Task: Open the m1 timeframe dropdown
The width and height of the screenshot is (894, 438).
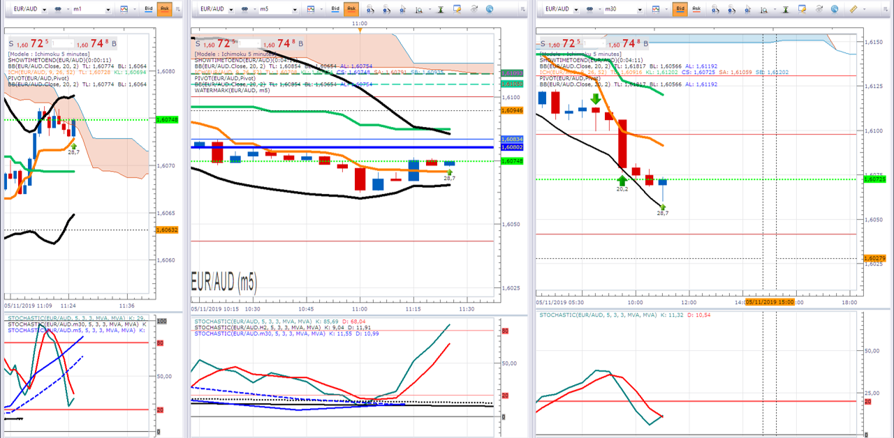Action: [x=108, y=10]
